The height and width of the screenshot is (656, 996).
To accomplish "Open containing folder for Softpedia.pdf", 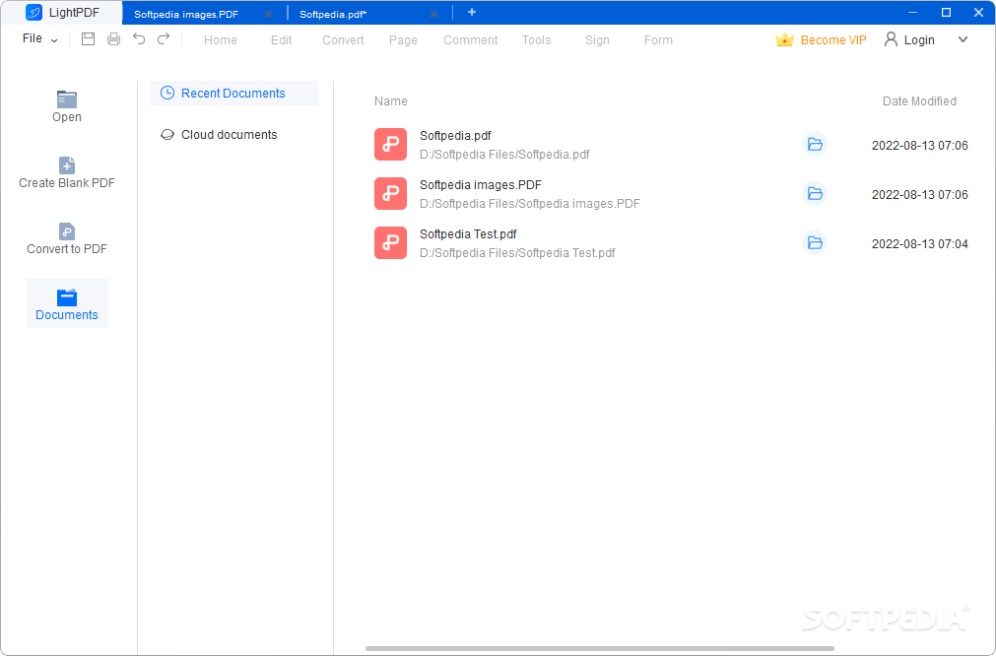I will [815, 145].
